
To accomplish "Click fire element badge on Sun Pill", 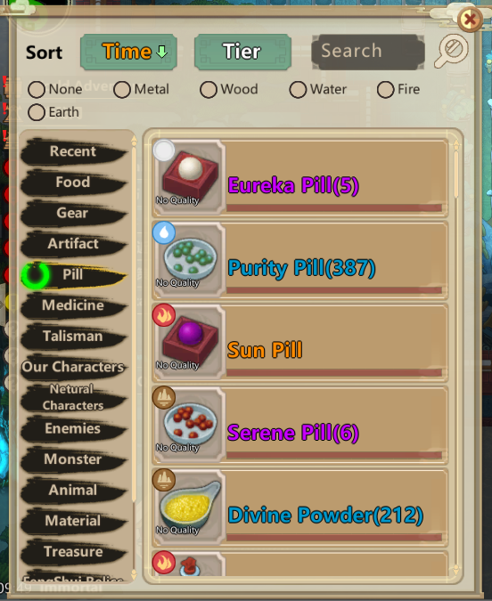I will coord(164,315).
